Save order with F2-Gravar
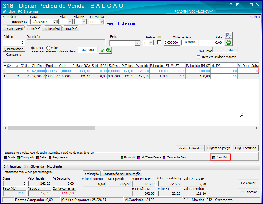This screenshot has width=263, height=204. tap(248, 183)
